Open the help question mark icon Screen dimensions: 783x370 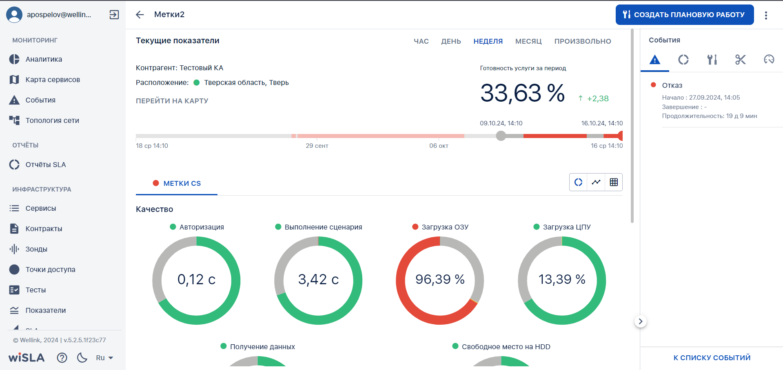(x=62, y=358)
